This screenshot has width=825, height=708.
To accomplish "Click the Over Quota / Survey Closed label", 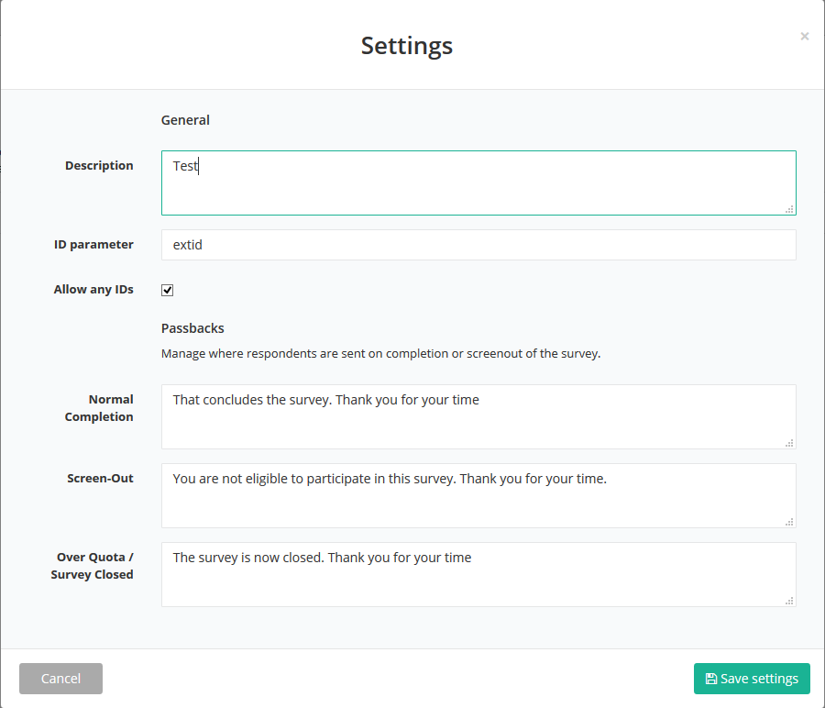I will point(93,566).
